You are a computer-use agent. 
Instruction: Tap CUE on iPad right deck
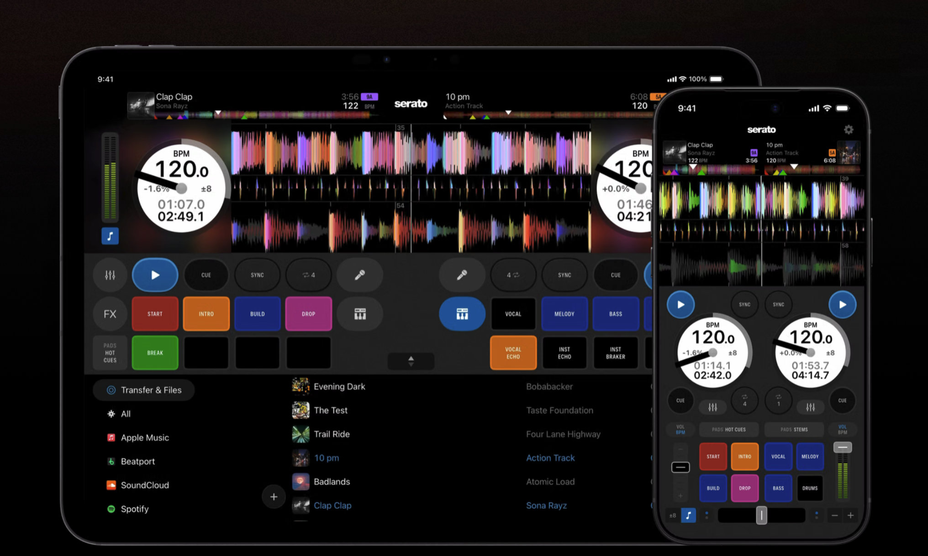(x=616, y=275)
